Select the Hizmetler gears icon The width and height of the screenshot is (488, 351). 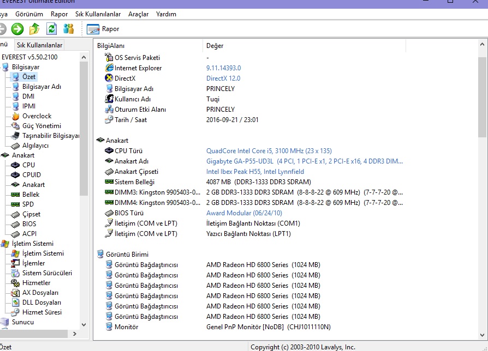point(16,283)
